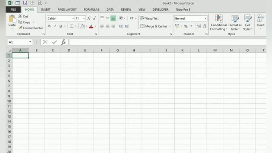Select column D header
The width and height of the screenshot is (272, 153).
point(69,50)
